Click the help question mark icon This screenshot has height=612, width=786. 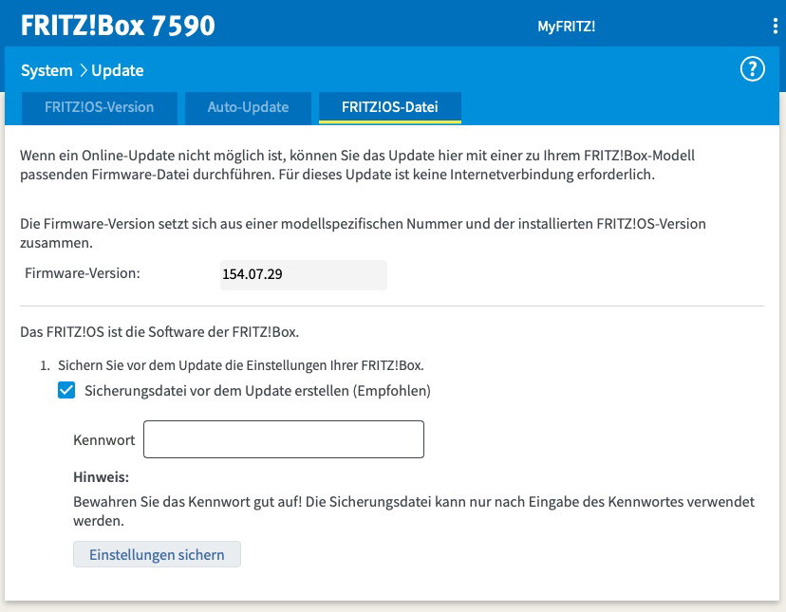click(x=752, y=69)
